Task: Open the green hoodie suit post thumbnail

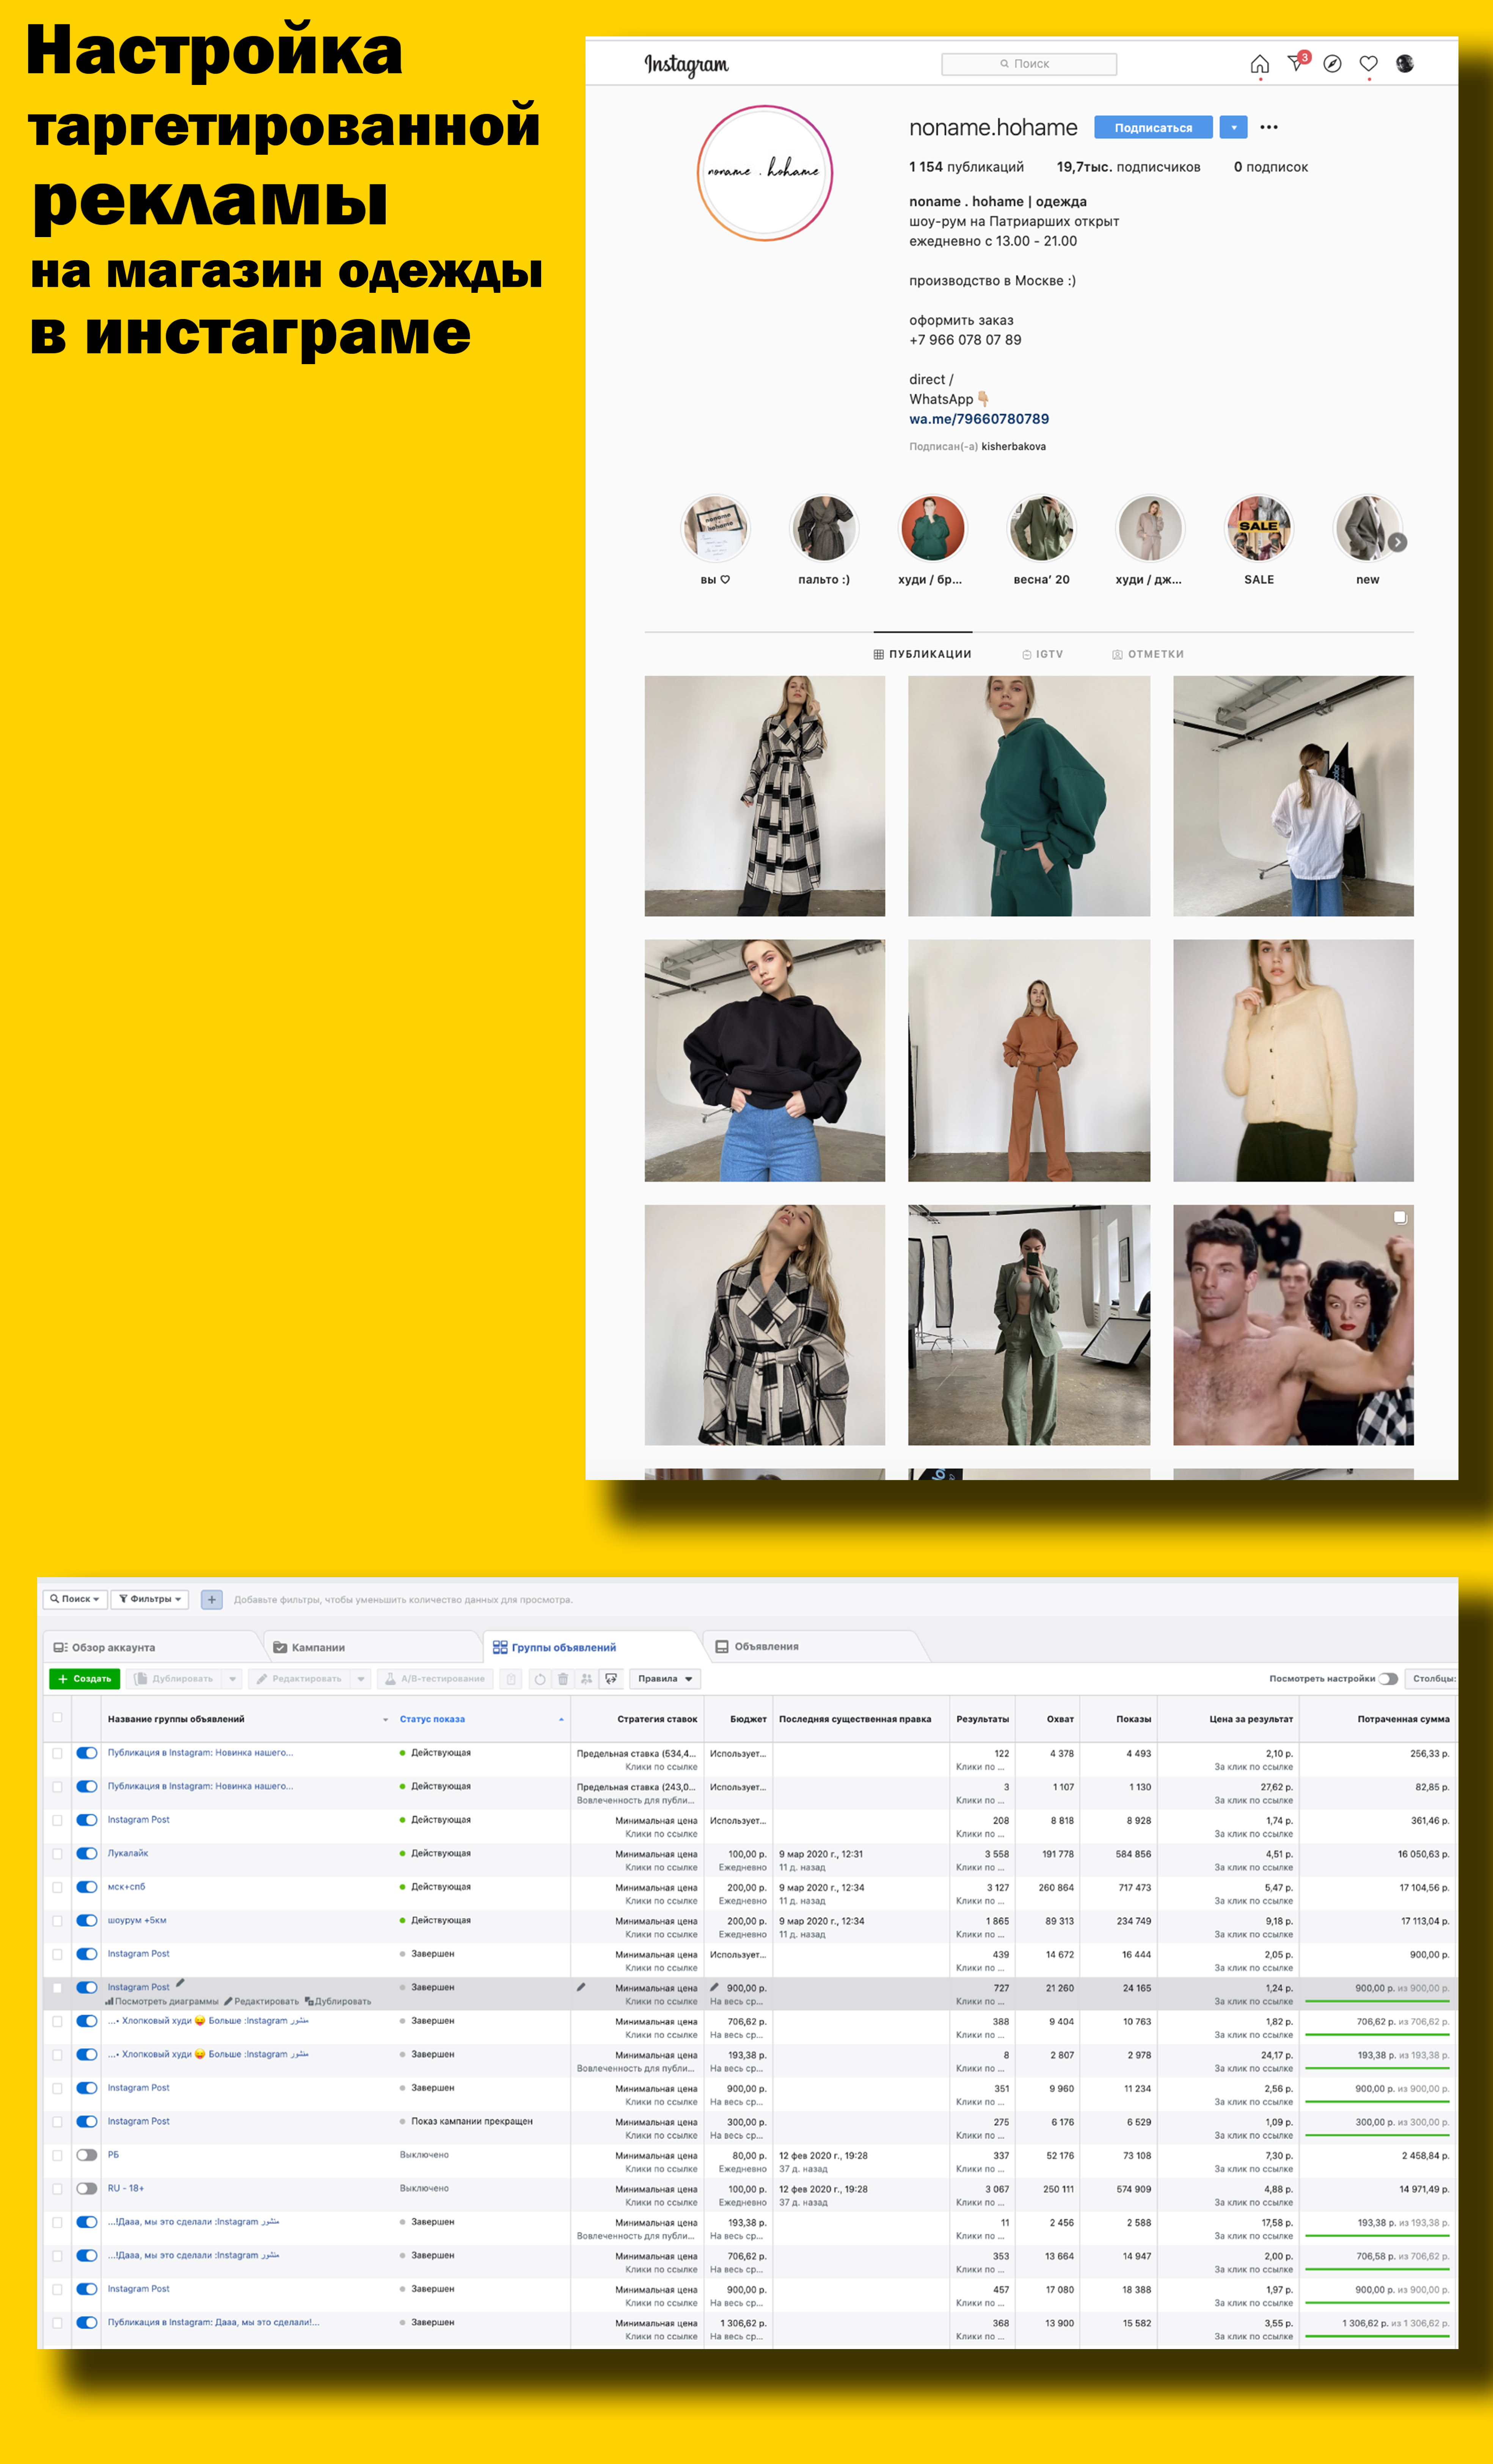Action: [1029, 796]
